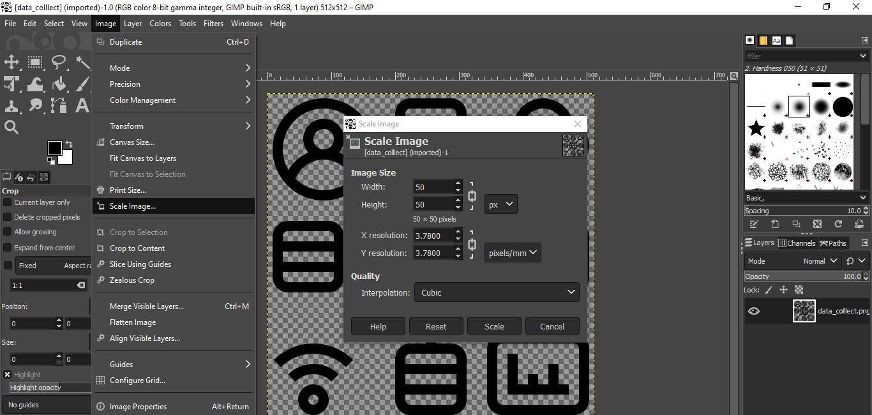
Task: Open the Undo History tab
Action: click(x=31, y=177)
